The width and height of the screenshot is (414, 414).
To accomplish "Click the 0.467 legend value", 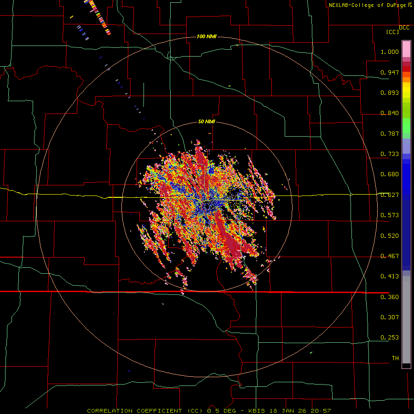I will (x=390, y=256).
